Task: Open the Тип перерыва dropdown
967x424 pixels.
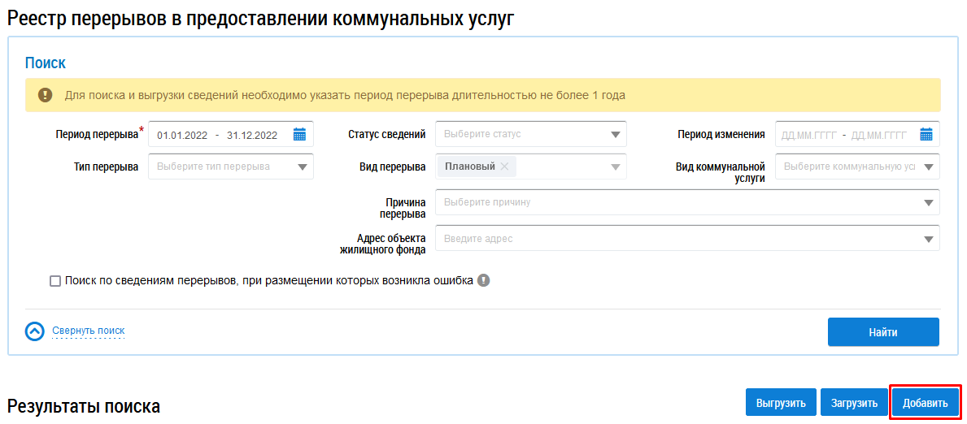Action: [x=303, y=167]
